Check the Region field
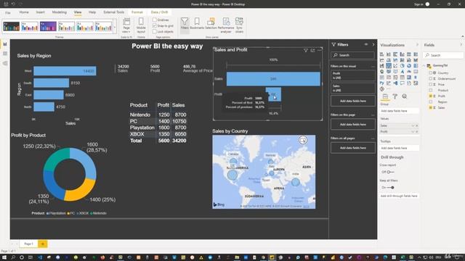 click(x=431, y=101)
